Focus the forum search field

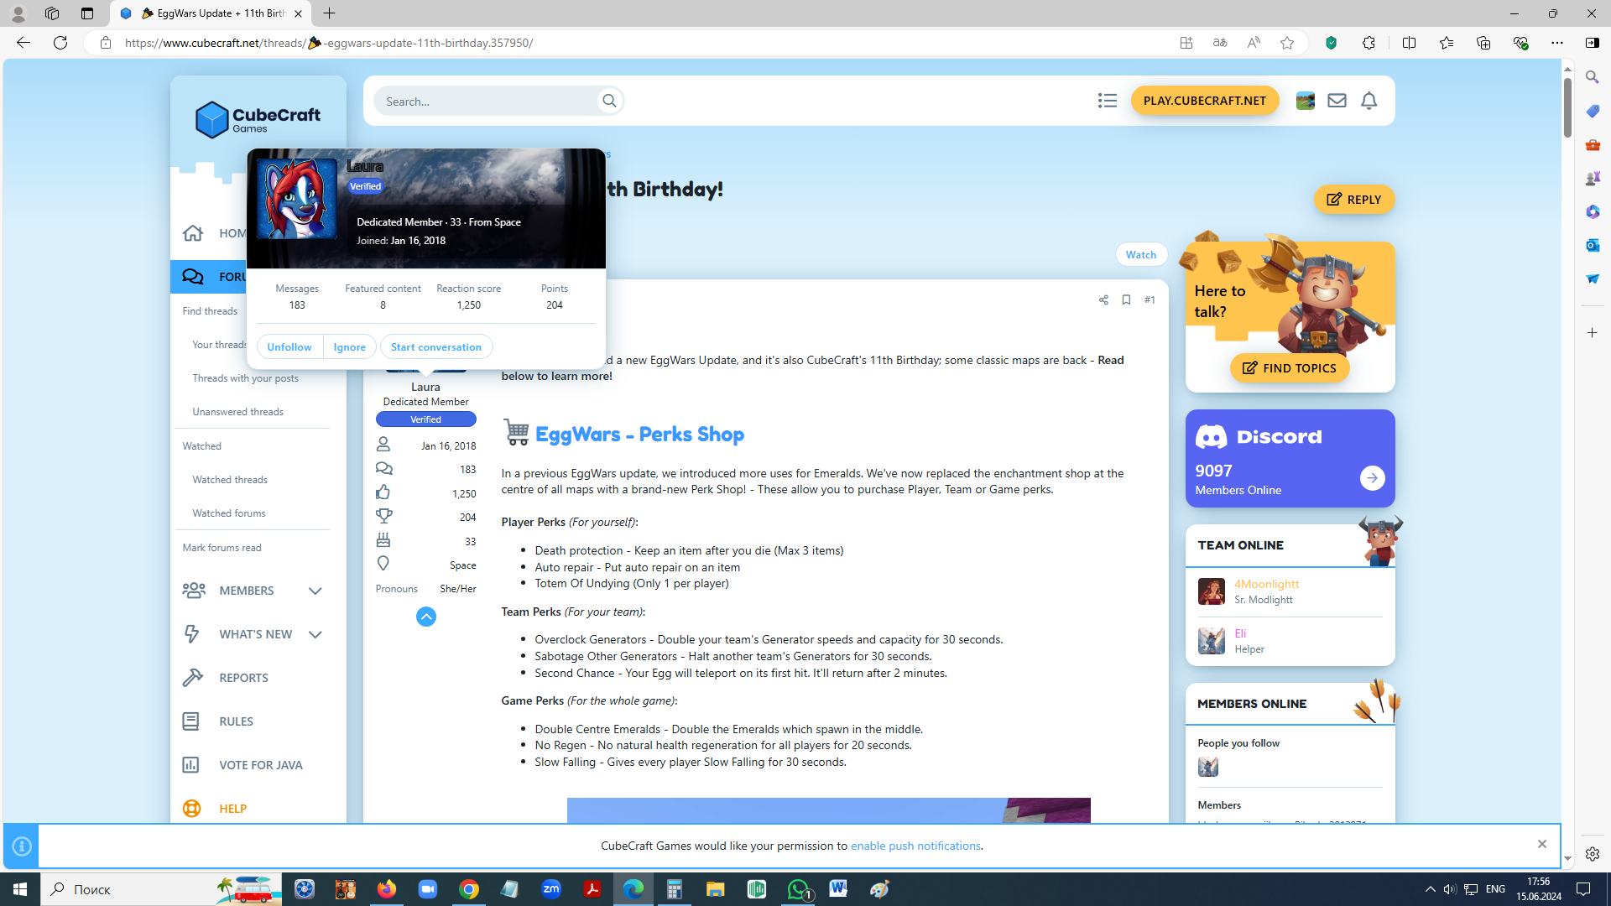coord(487,102)
